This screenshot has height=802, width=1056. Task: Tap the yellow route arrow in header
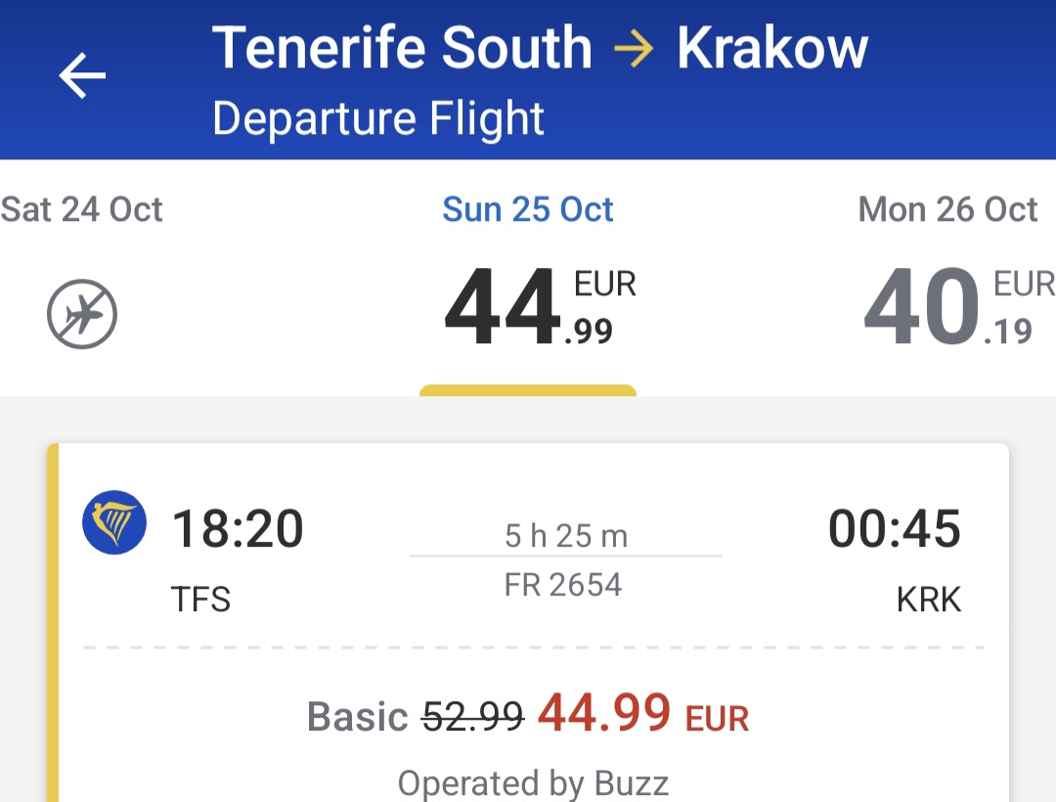coord(634,49)
